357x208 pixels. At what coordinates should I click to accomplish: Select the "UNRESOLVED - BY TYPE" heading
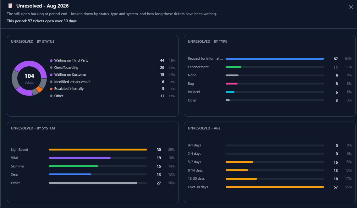[207, 41]
